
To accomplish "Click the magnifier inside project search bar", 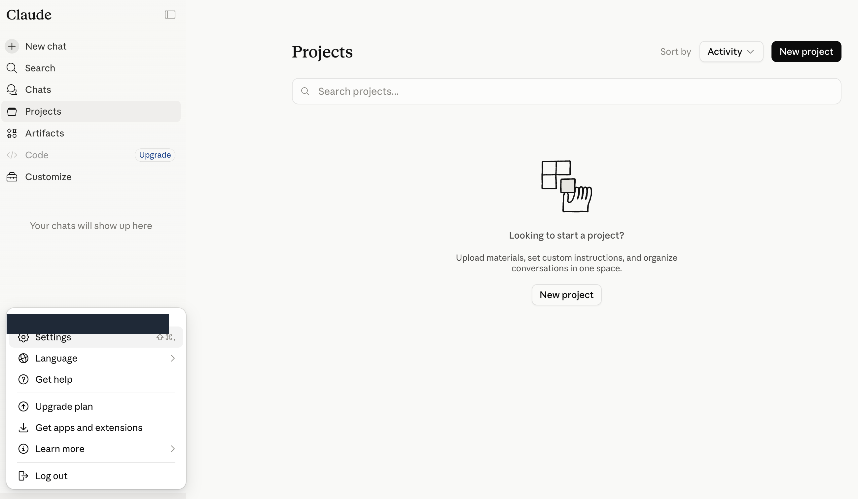I will [x=305, y=91].
